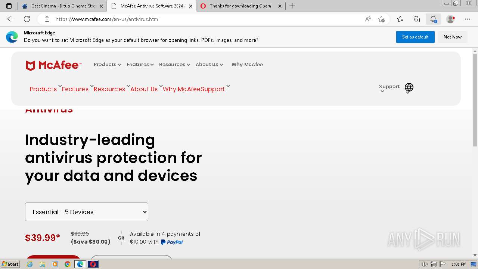Screen dimensions: 478x269
Task: Open the Favorites list icon
Action: point(400,19)
